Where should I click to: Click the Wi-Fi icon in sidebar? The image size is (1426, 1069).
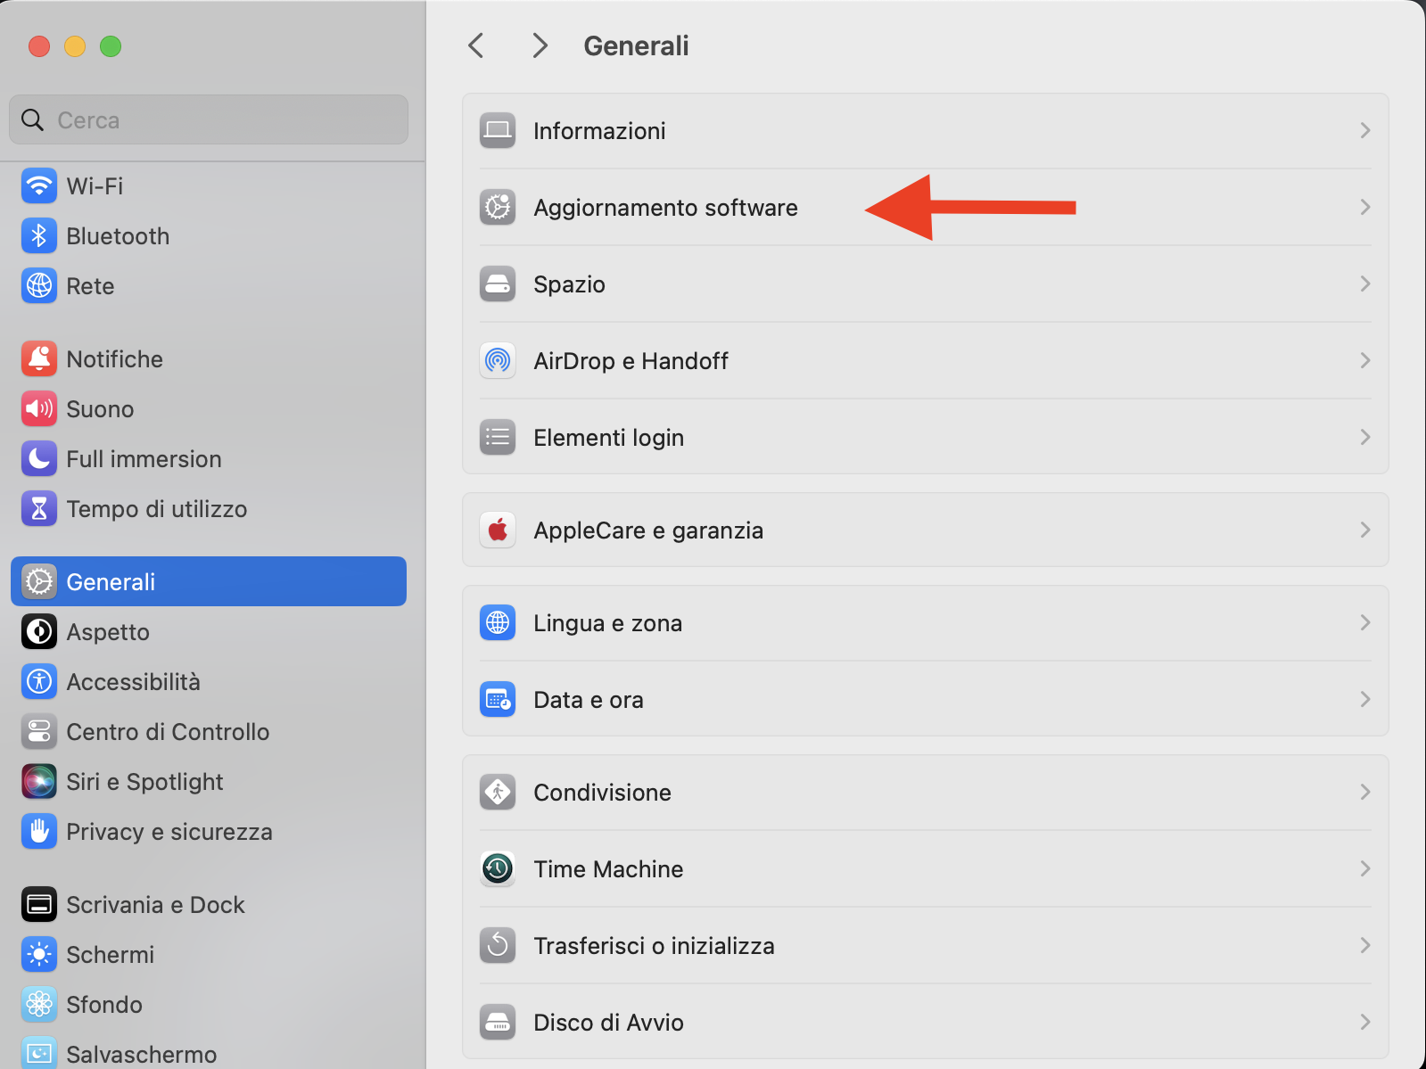point(39,186)
